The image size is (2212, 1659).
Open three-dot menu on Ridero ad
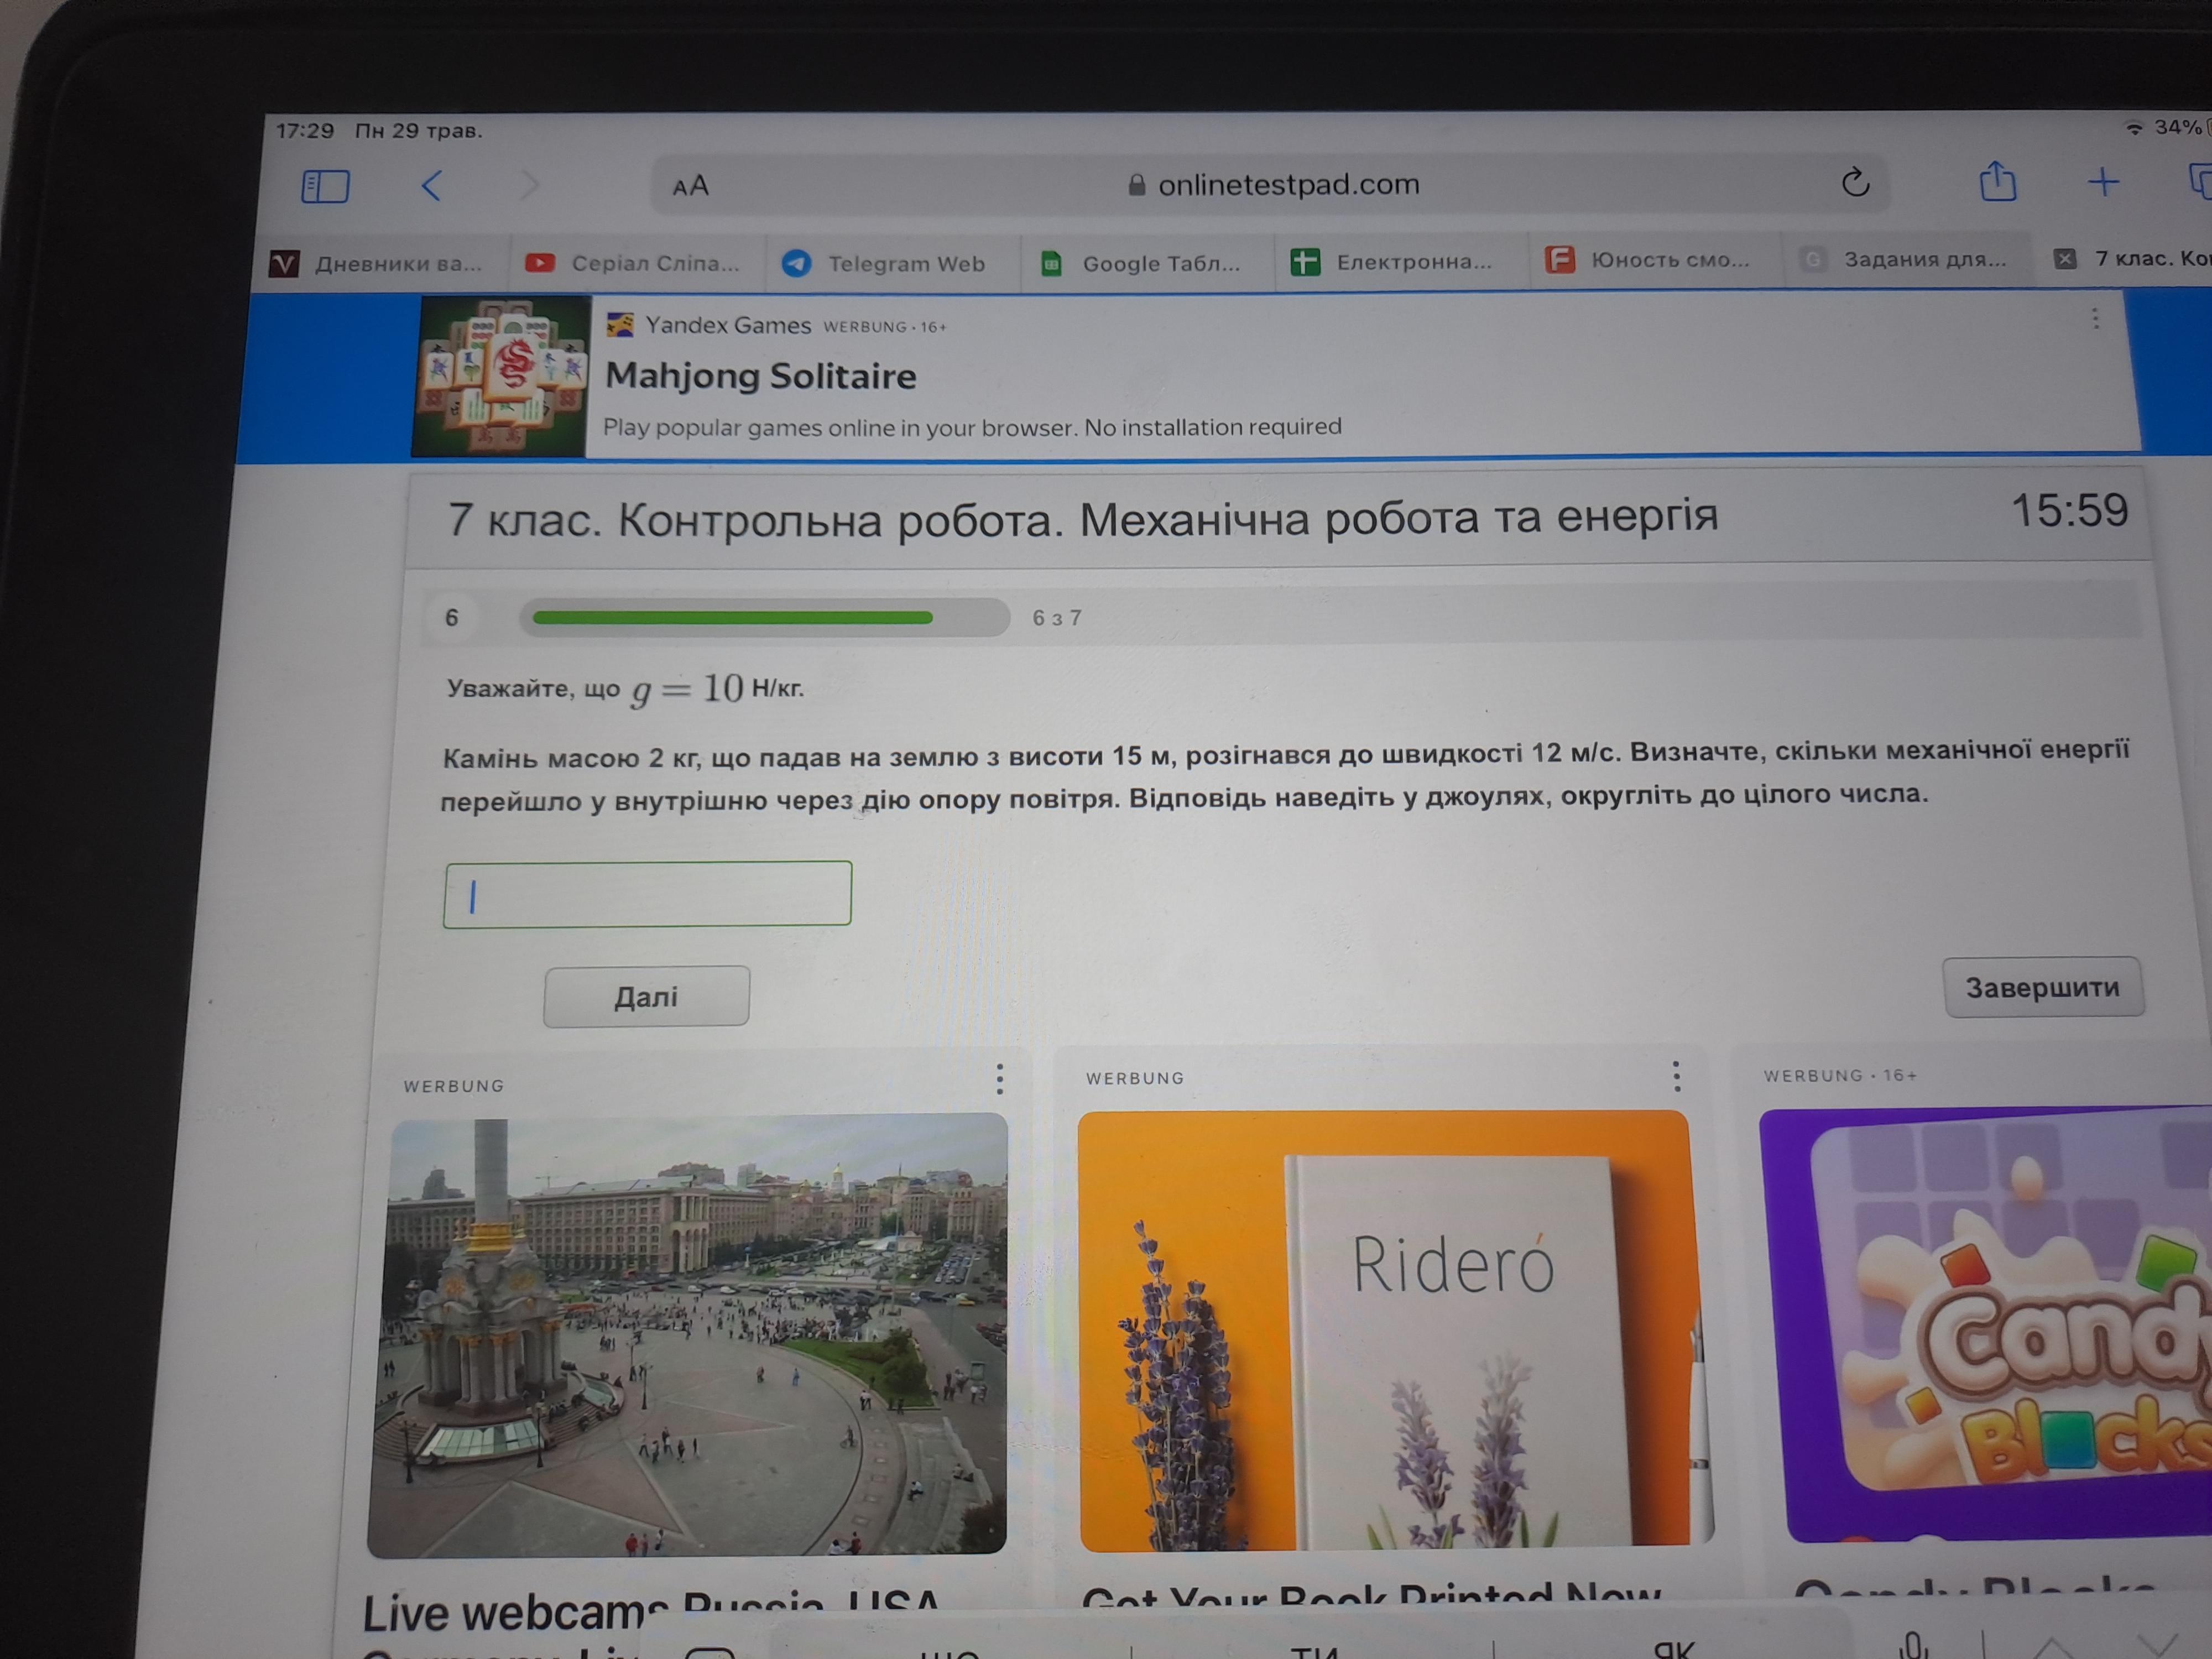[x=1676, y=1076]
